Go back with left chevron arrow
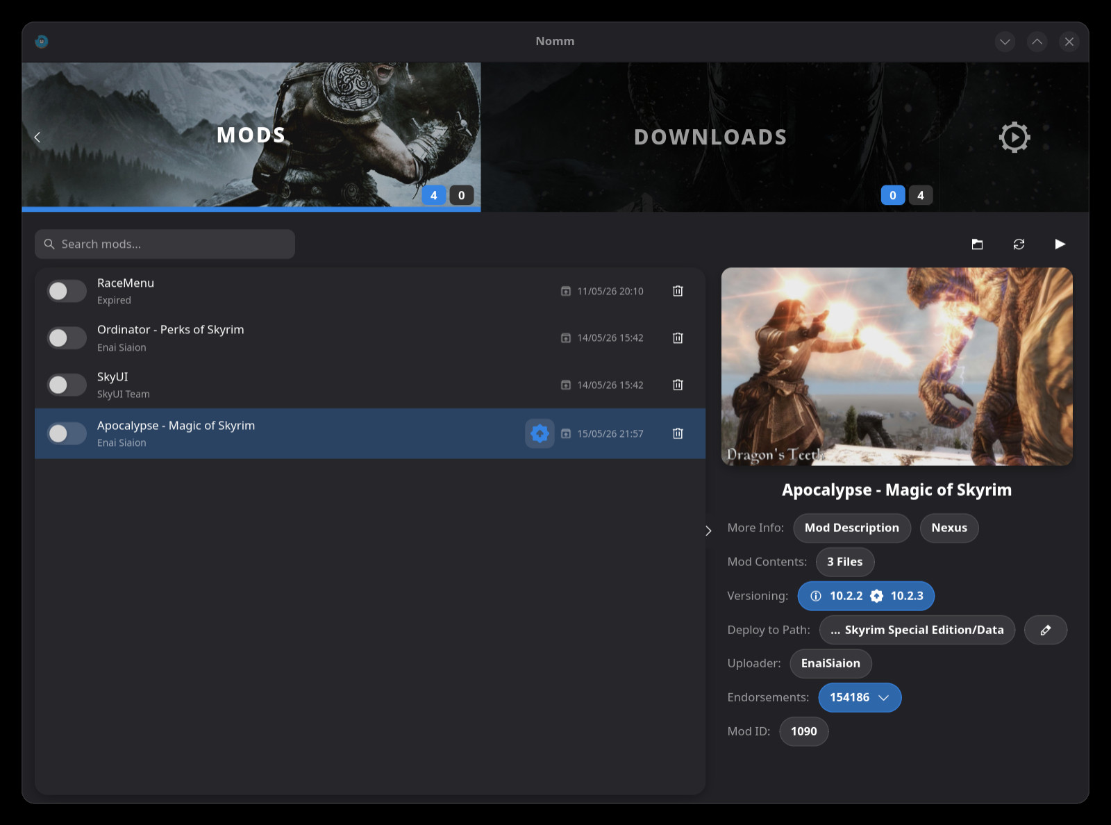This screenshot has height=825, width=1111. pos(37,137)
